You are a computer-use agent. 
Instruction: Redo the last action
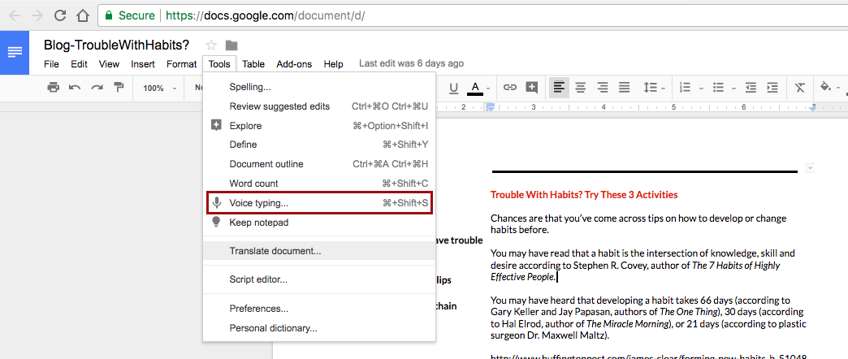pyautogui.click(x=97, y=87)
